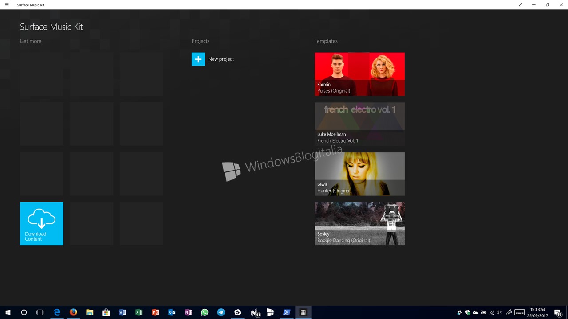Open Slack from the taskbar

point(237,312)
